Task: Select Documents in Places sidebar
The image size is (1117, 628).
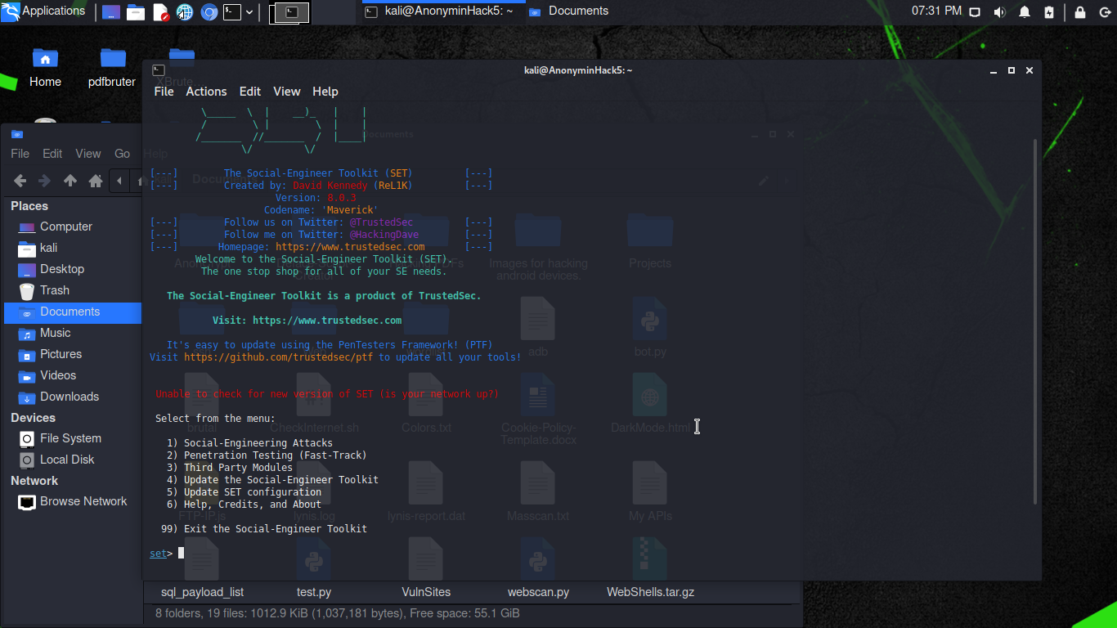Action: click(73, 312)
